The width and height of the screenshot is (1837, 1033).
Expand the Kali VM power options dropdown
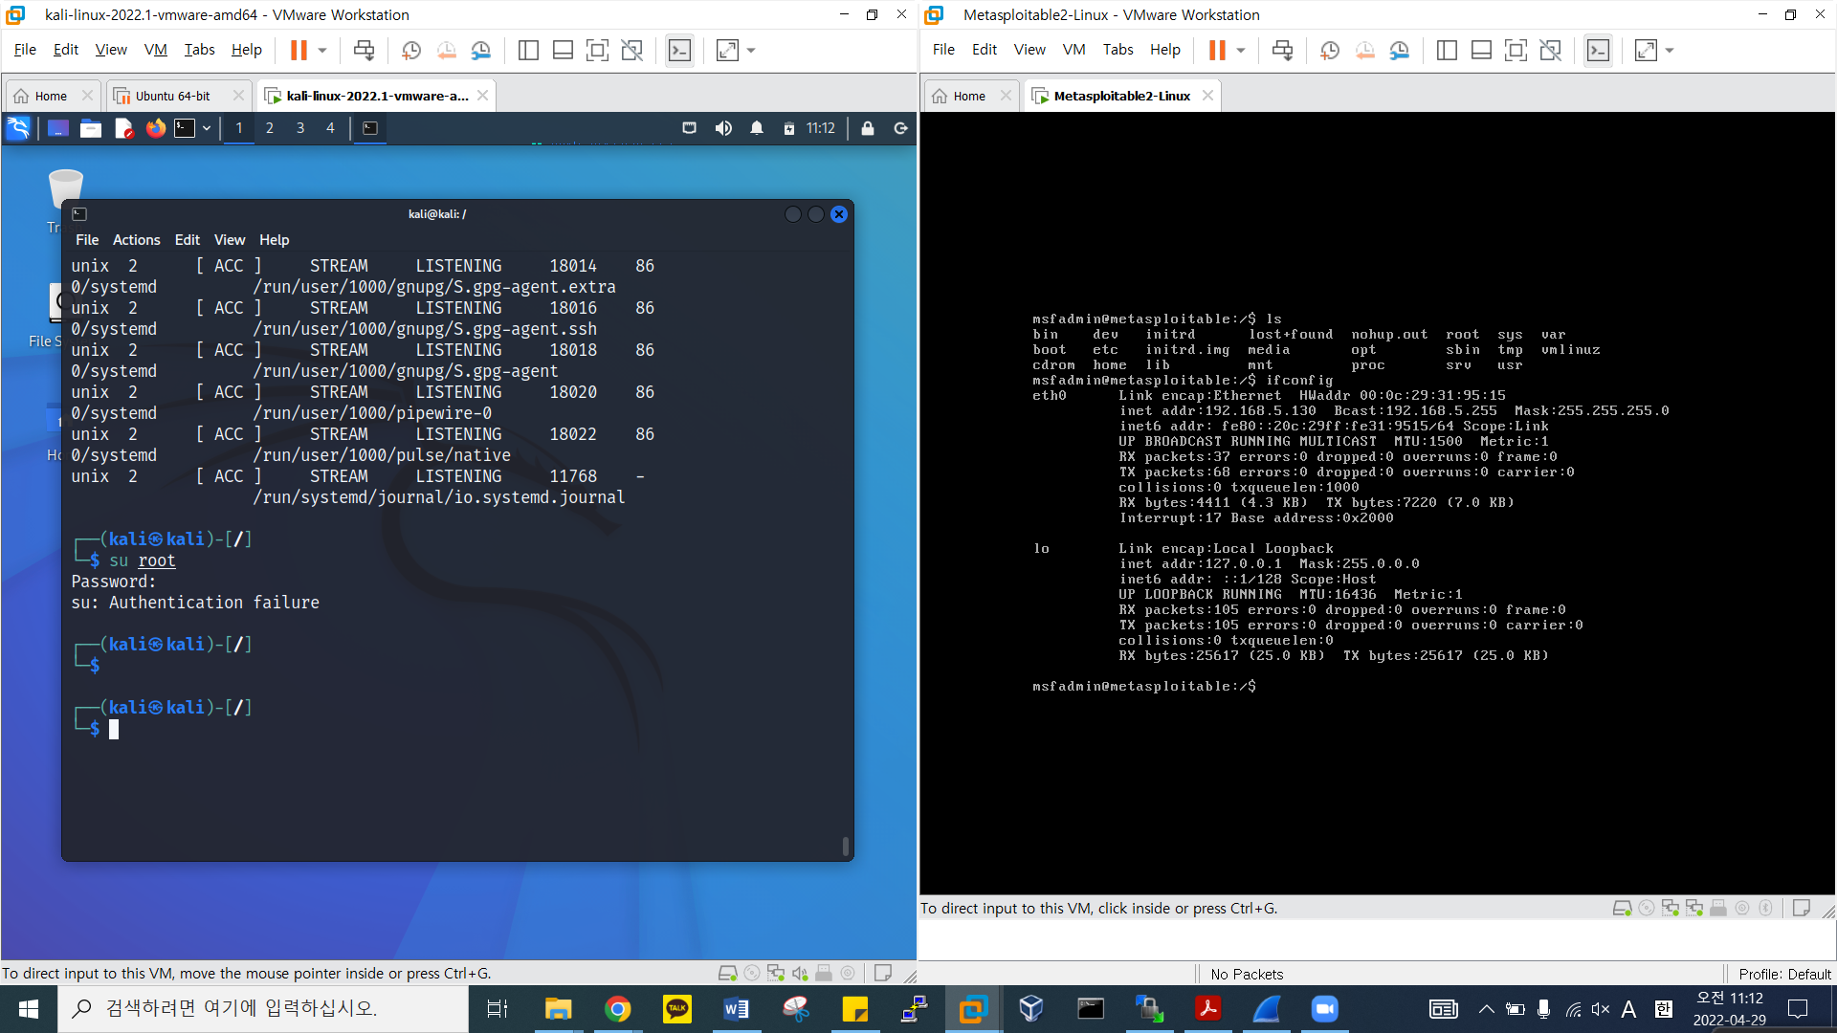[x=322, y=51]
